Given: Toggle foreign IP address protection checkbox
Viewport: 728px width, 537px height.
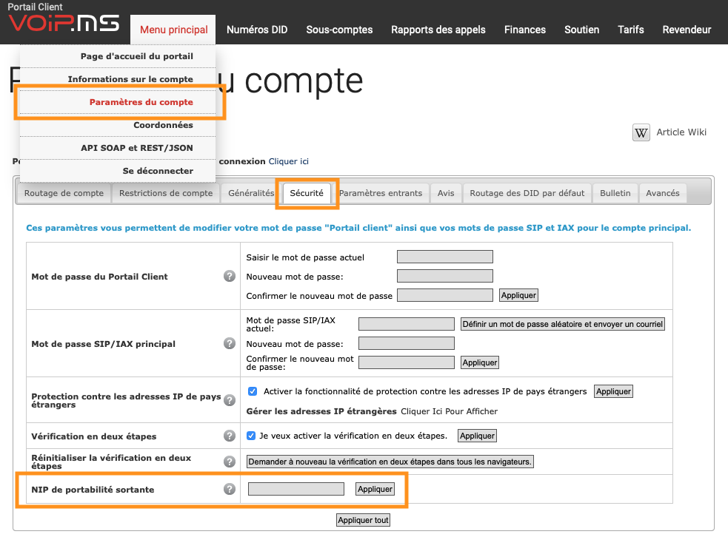Looking at the screenshot, I should [253, 391].
